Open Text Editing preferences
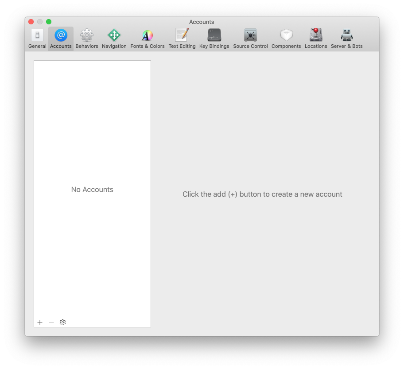Viewport: 404px width, 369px height. point(182,39)
